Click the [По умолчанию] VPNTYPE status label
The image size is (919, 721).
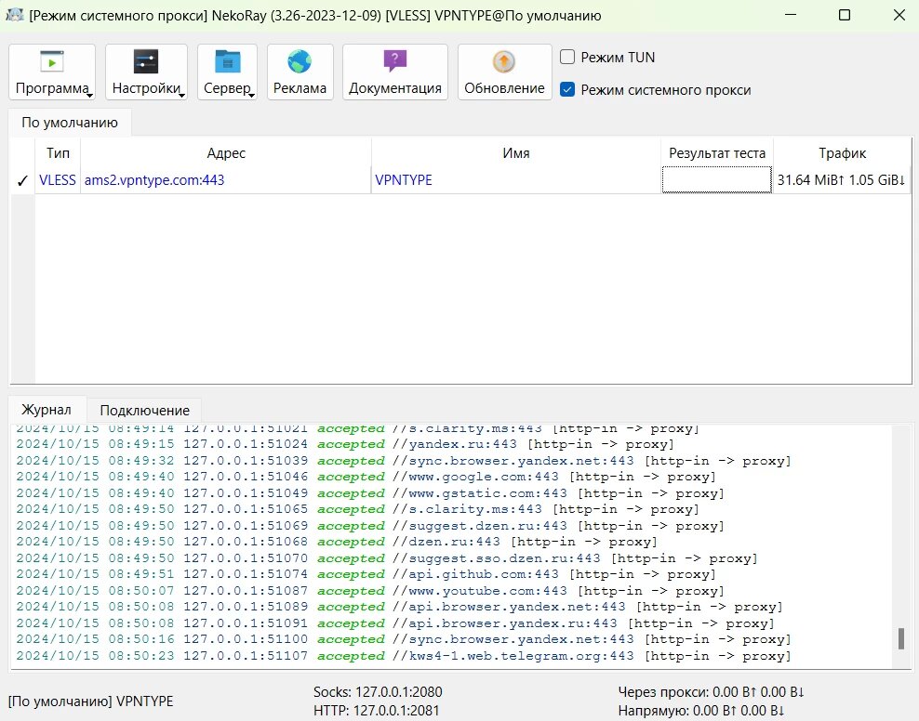tap(91, 701)
